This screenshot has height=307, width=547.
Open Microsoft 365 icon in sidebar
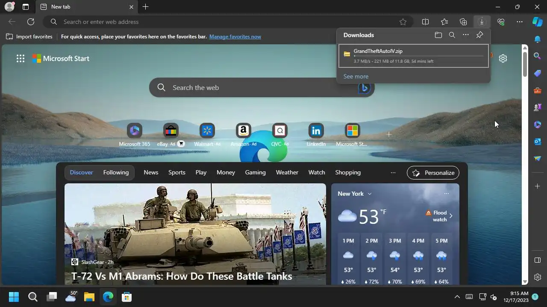point(538,125)
